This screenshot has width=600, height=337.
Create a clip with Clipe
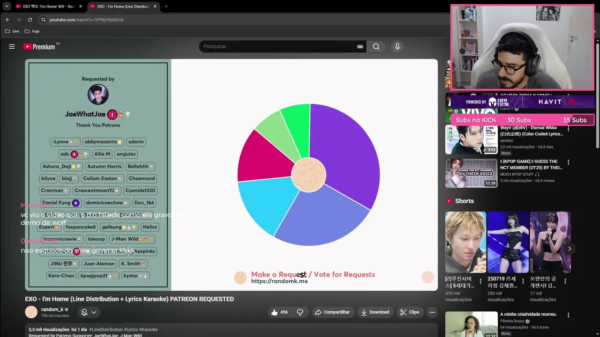tap(409, 312)
